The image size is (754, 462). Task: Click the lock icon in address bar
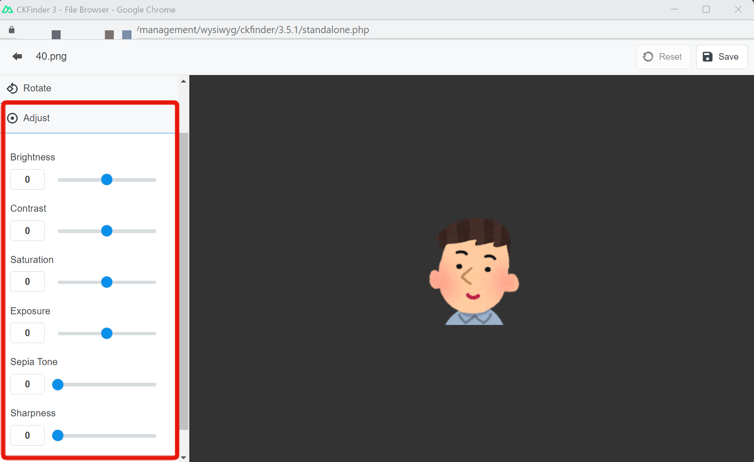[12, 30]
